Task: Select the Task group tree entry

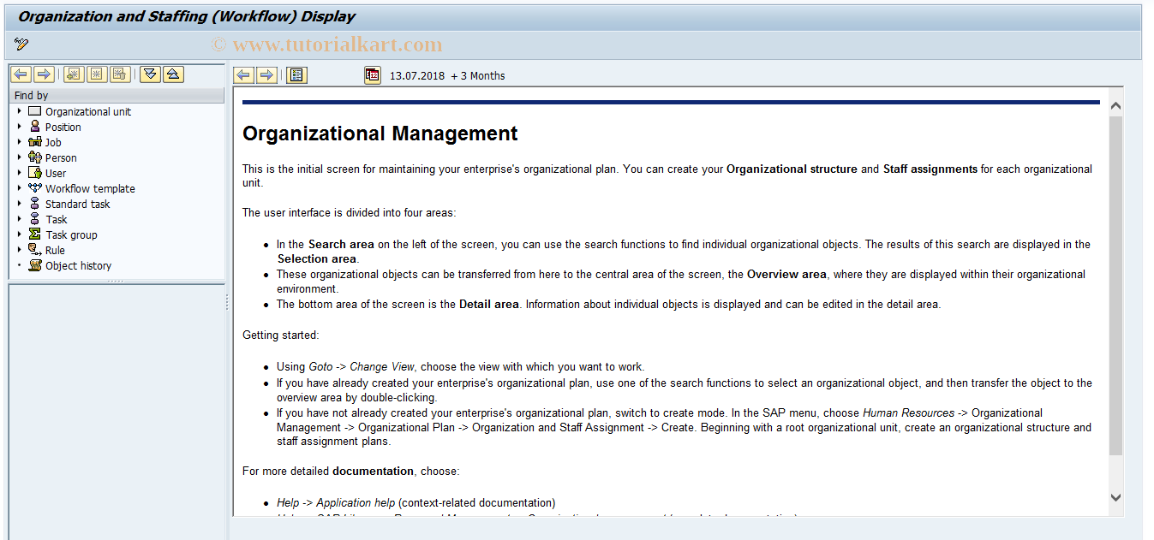Action: [x=71, y=235]
